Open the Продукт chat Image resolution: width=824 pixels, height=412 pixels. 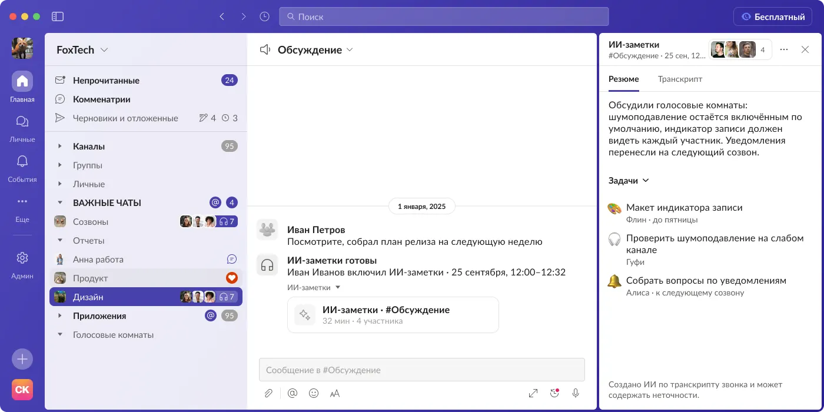coord(146,278)
